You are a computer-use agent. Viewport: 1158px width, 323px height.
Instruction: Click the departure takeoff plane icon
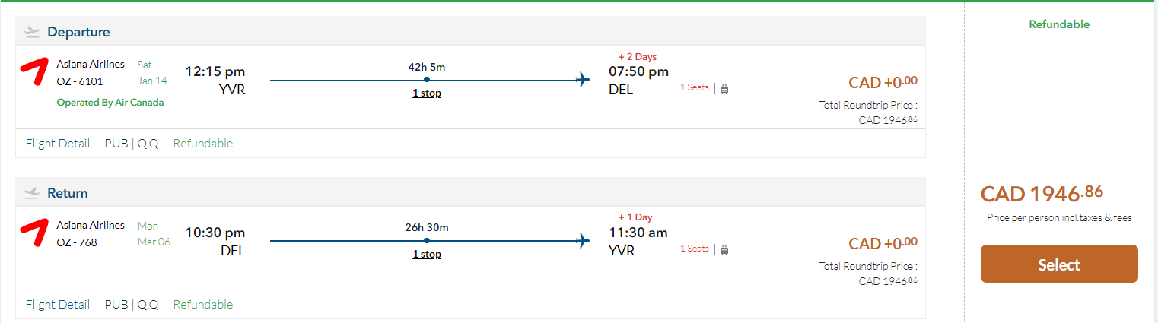click(x=31, y=32)
